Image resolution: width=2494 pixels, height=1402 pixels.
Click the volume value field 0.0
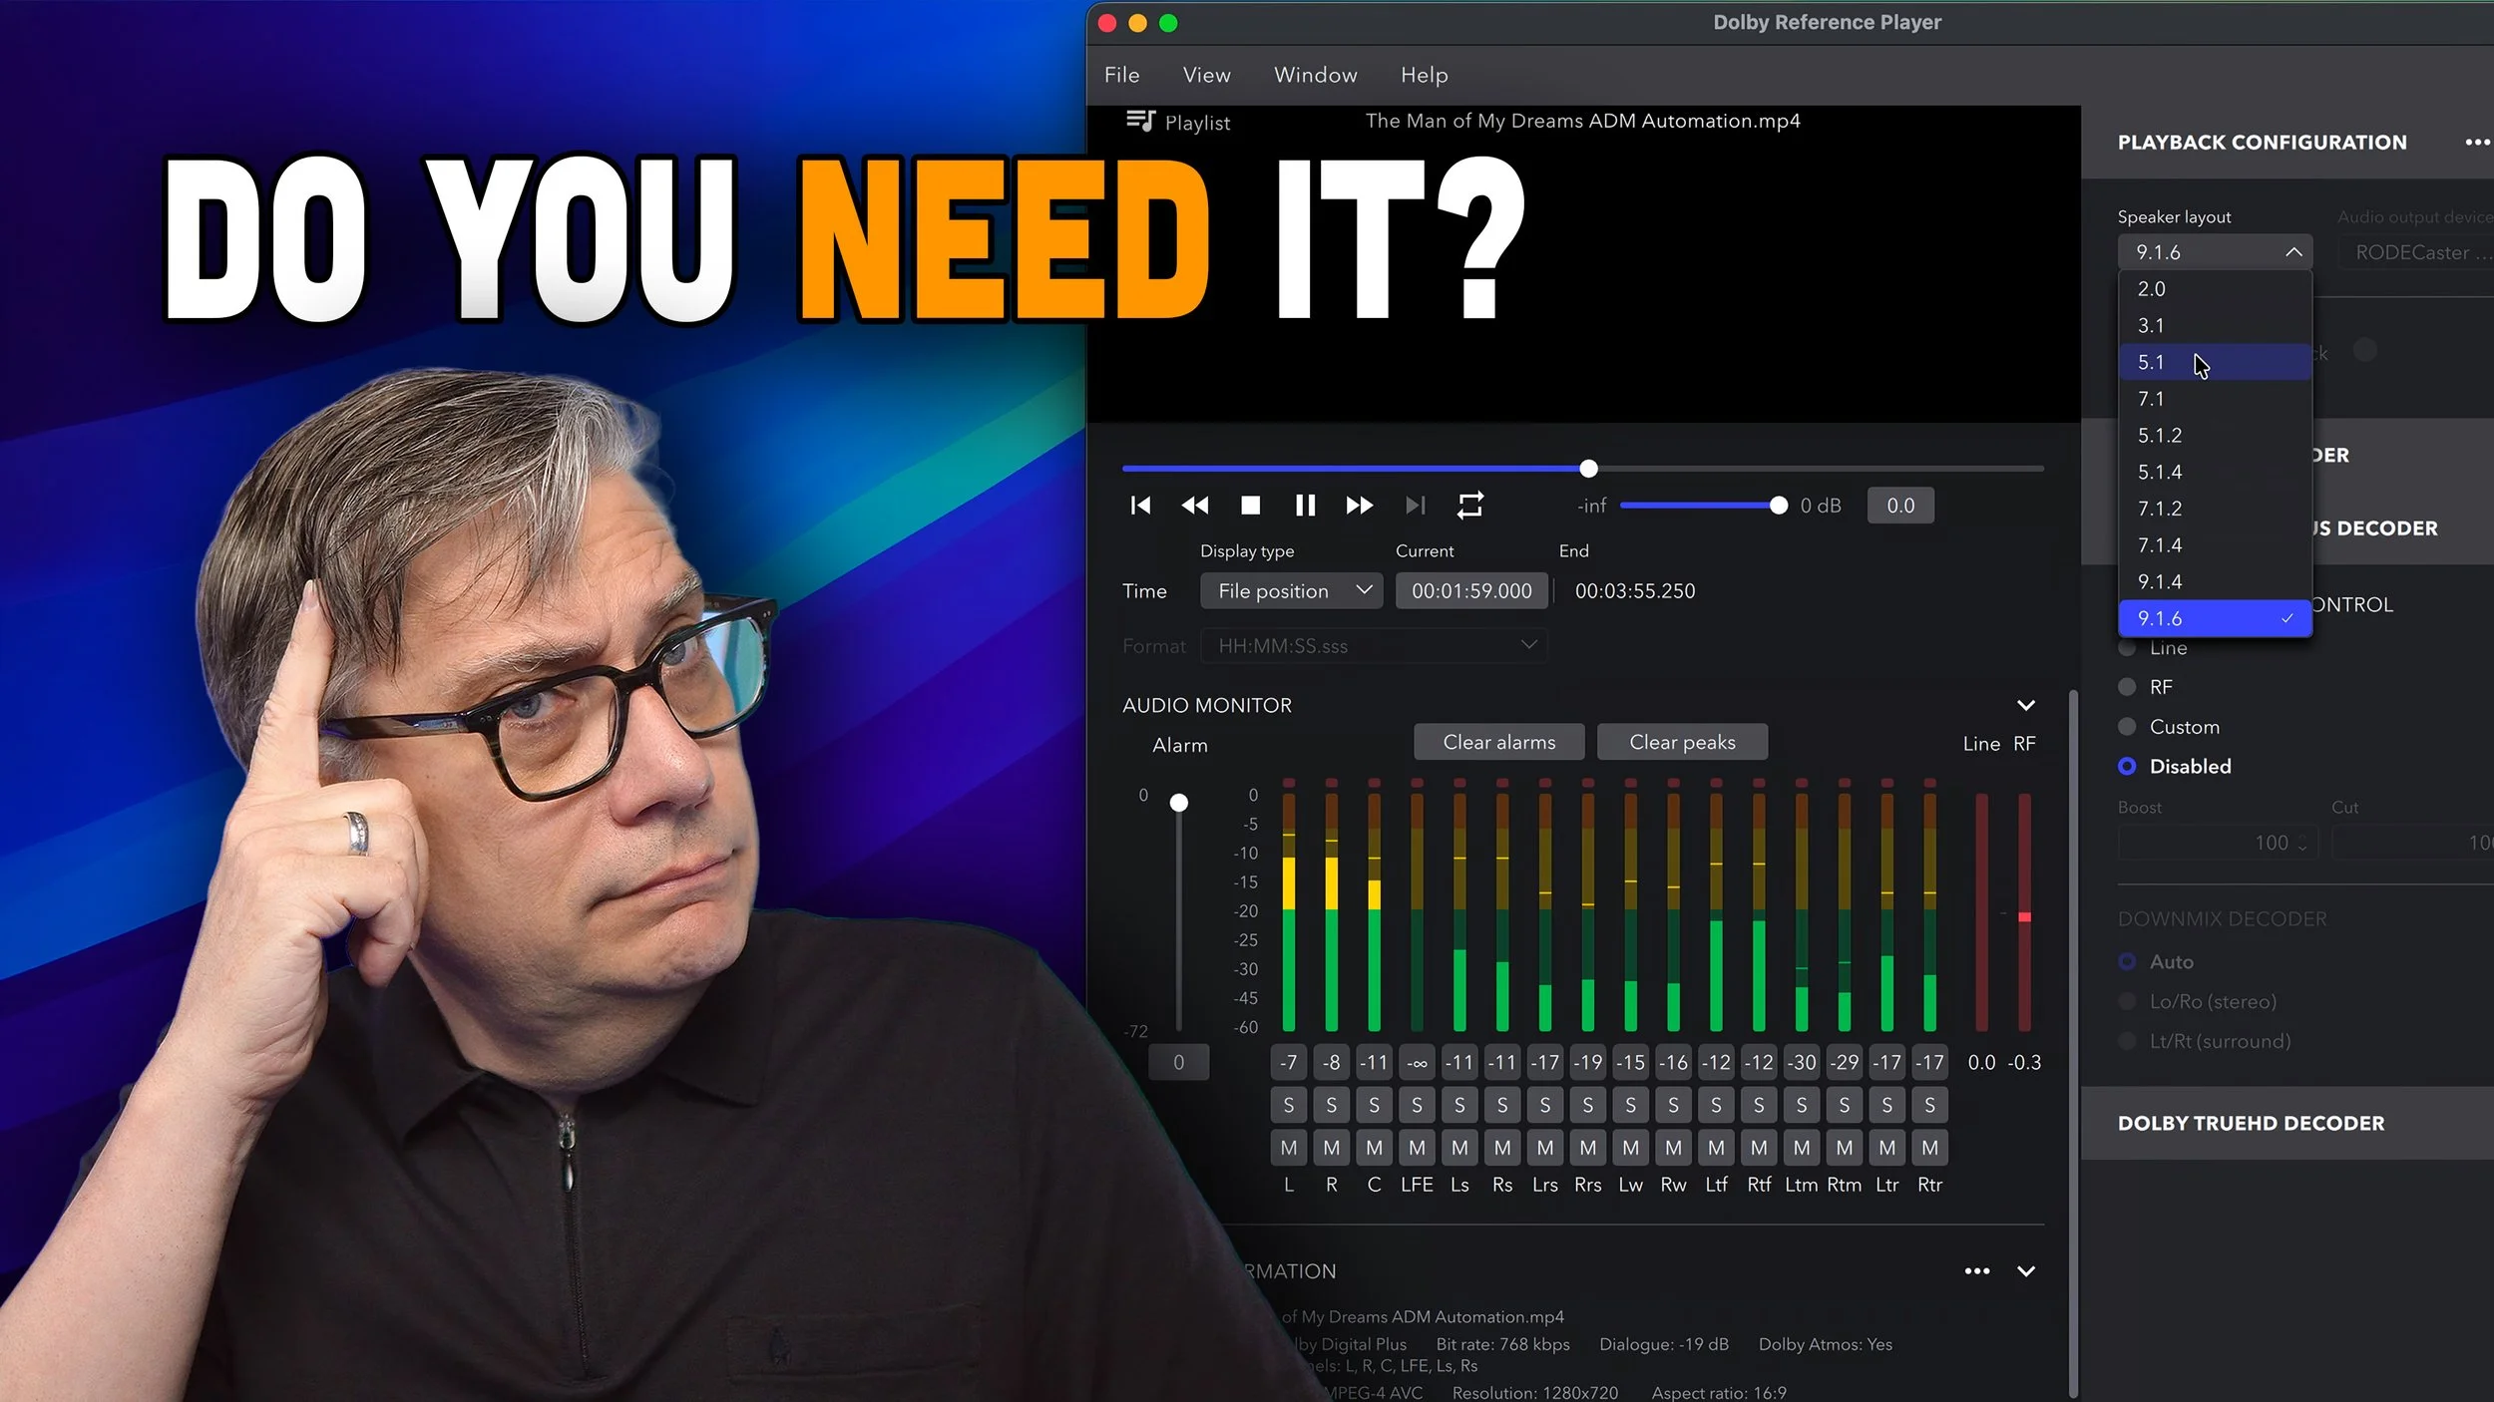1900,506
